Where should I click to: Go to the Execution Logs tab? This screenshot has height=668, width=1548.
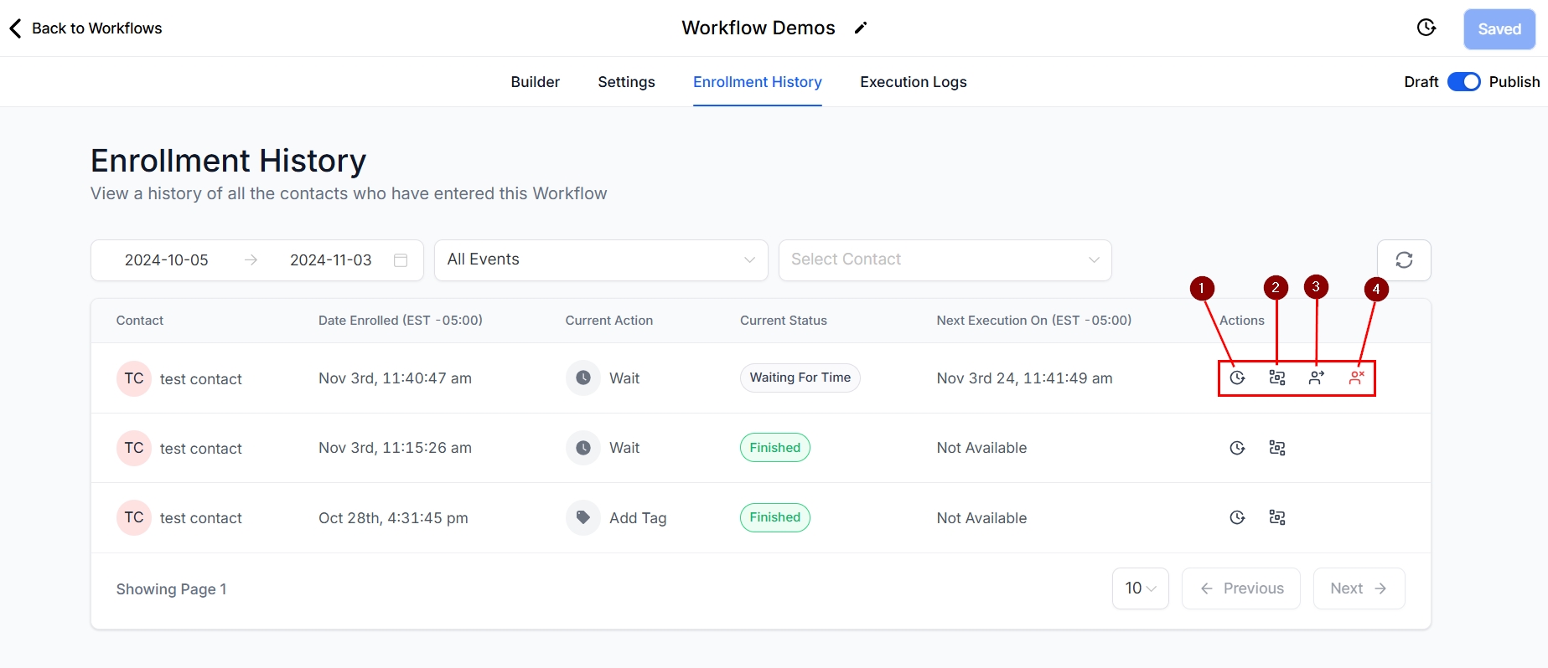(x=913, y=82)
